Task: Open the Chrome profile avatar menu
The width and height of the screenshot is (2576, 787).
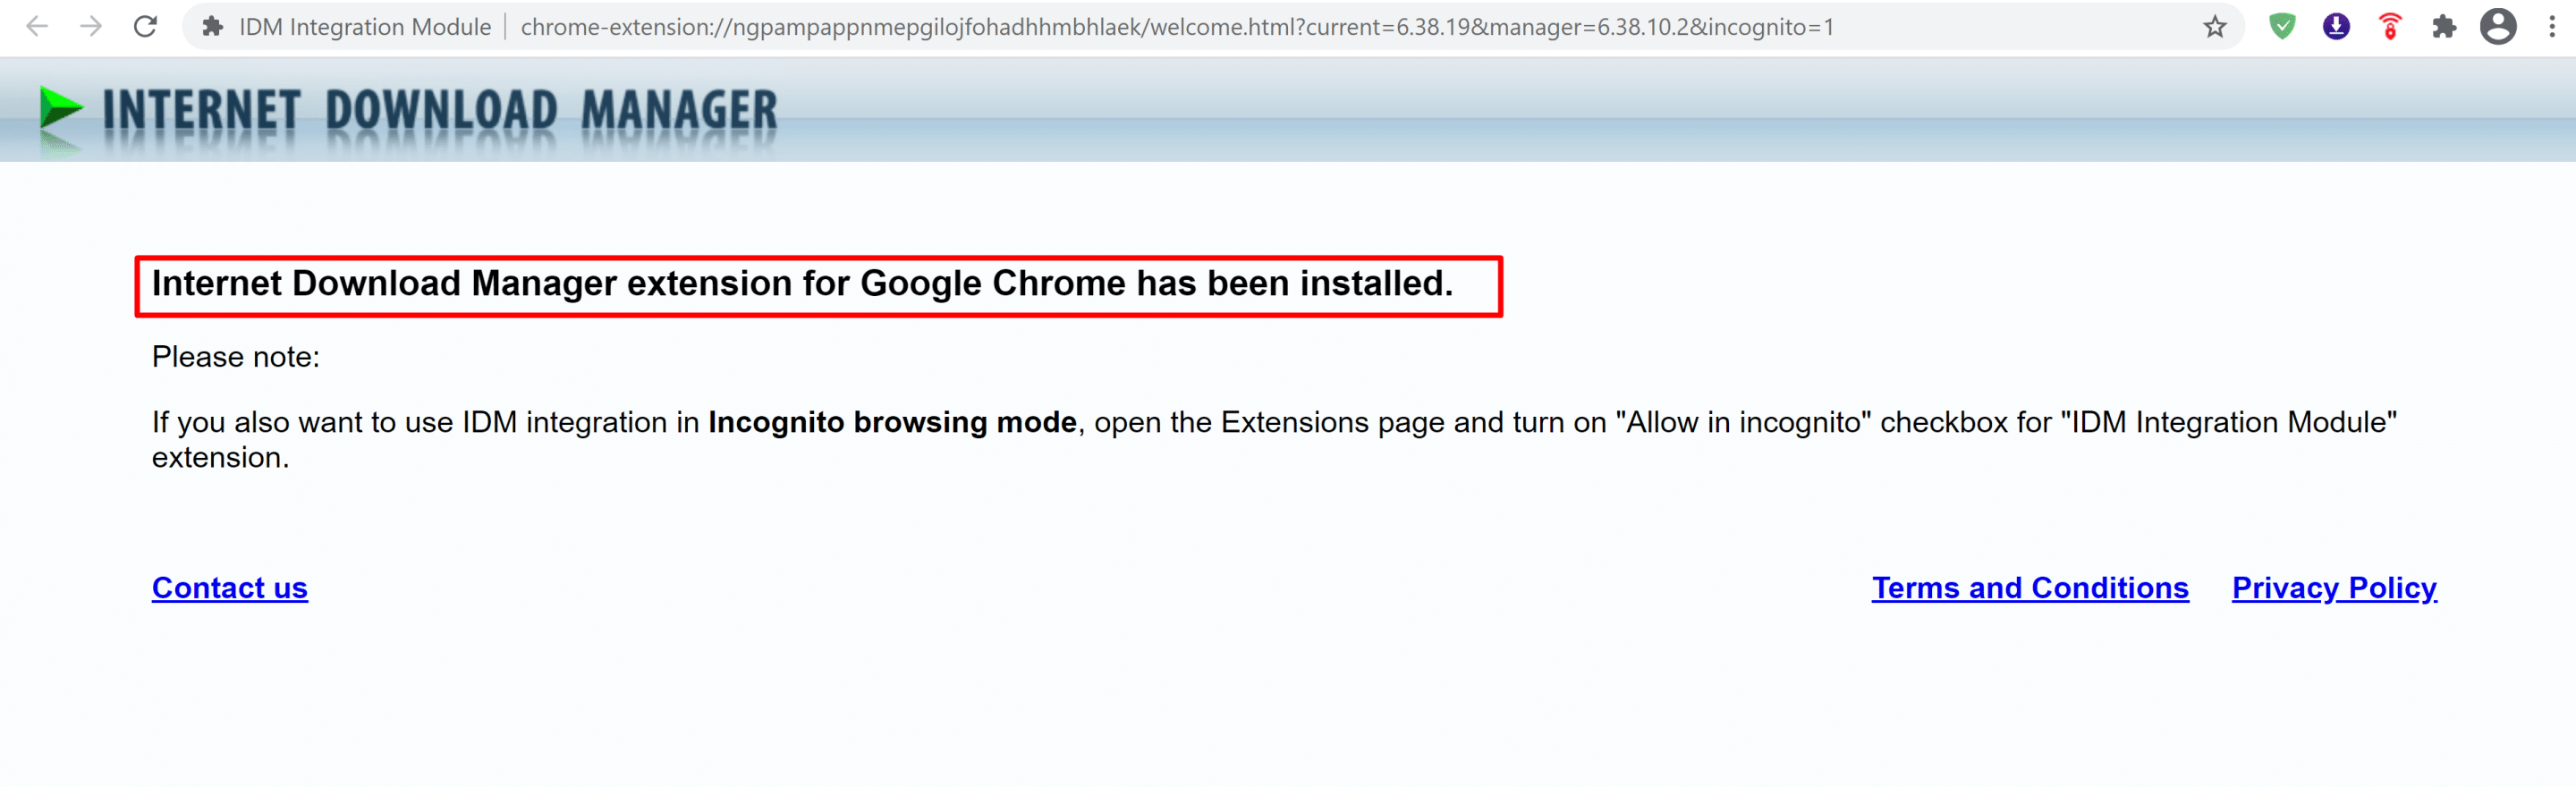Action: point(2497,26)
